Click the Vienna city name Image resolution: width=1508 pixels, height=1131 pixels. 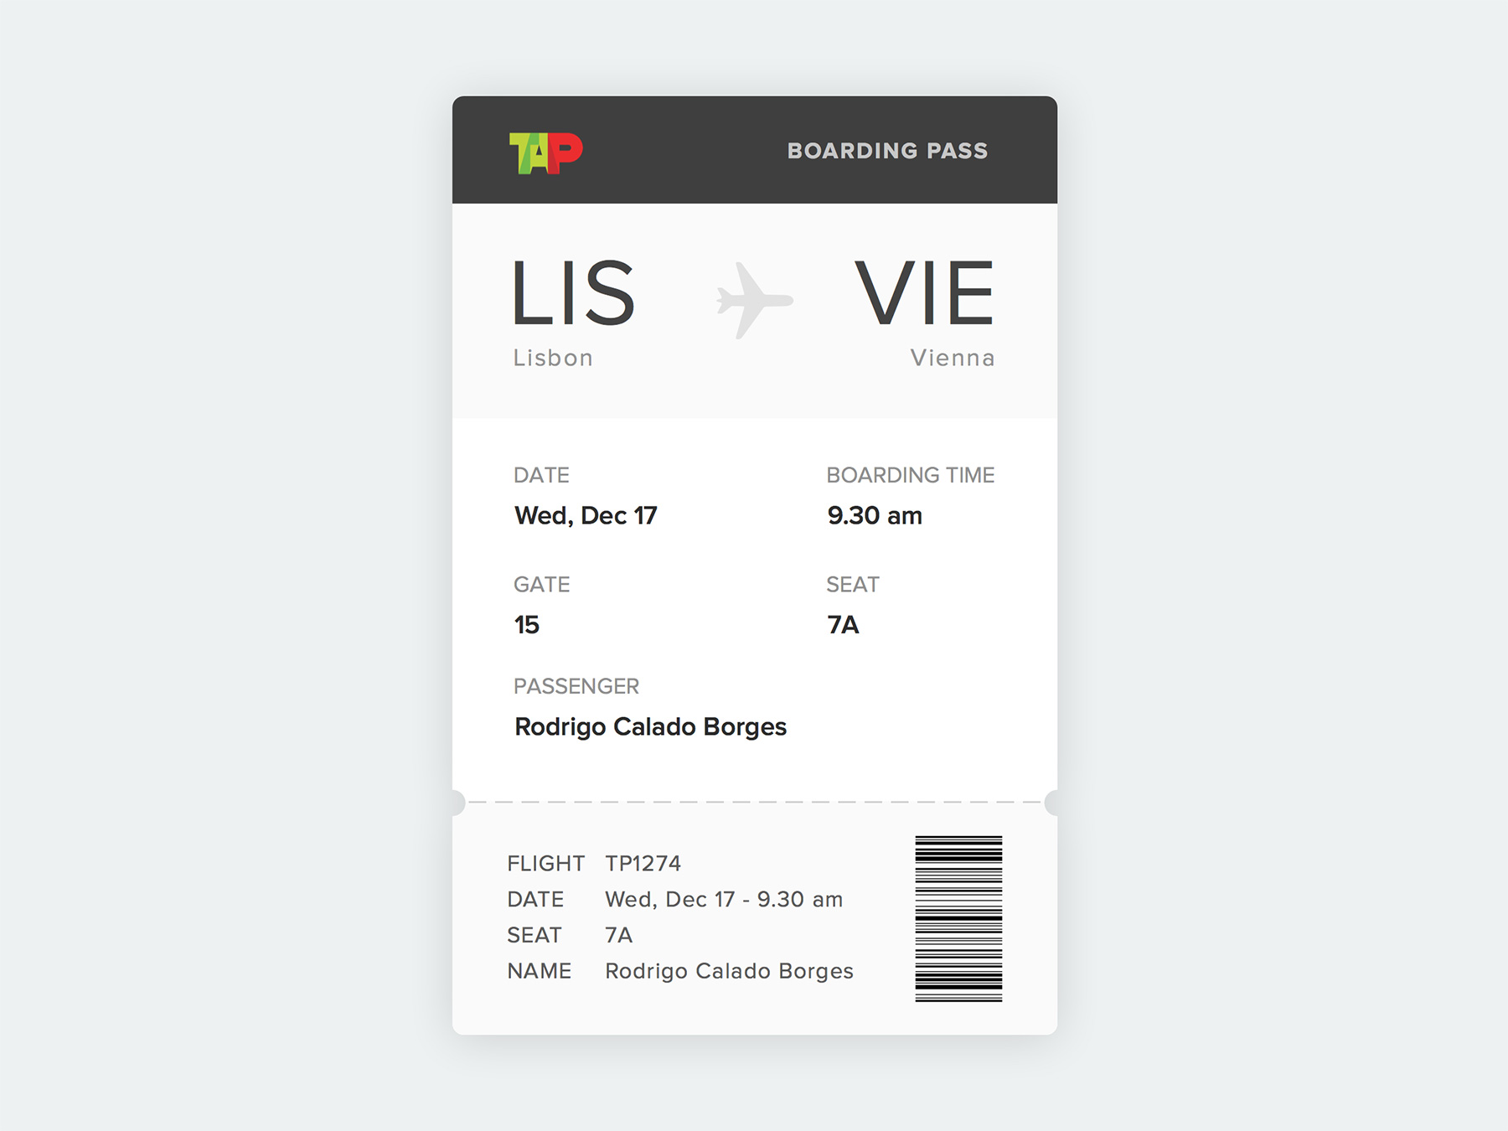953,358
